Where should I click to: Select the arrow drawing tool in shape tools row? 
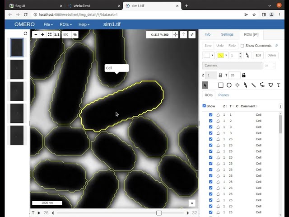pos(246,85)
